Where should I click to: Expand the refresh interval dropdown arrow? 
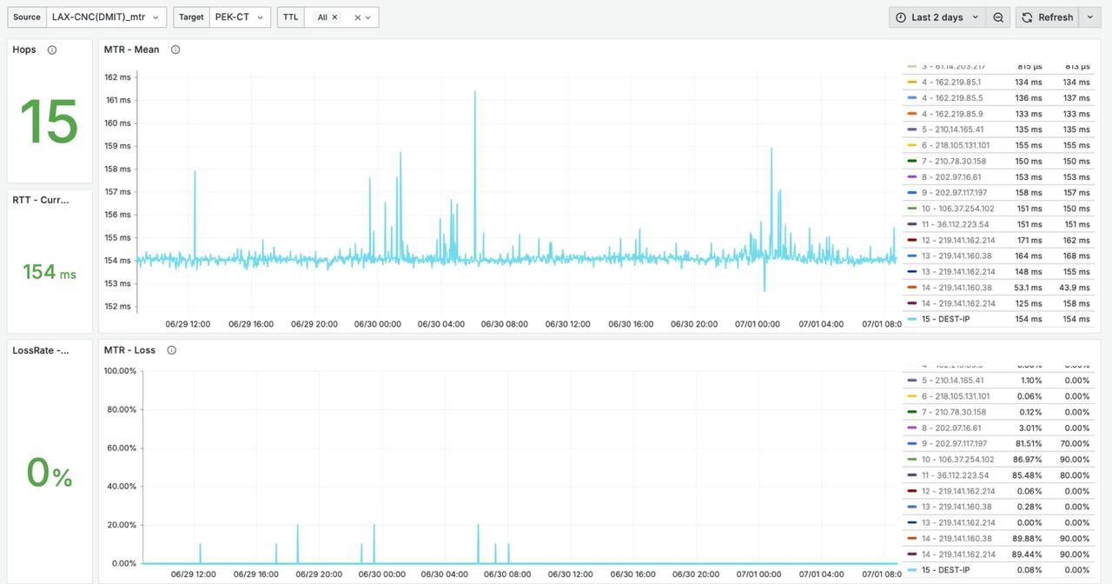[x=1090, y=17]
